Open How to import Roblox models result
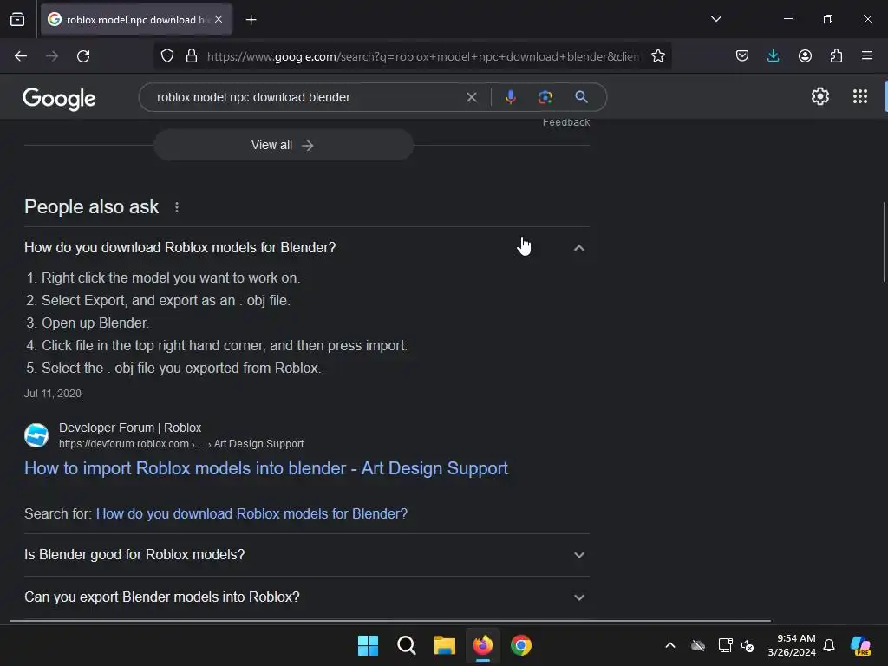Viewport: 888px width, 666px height. (266, 468)
